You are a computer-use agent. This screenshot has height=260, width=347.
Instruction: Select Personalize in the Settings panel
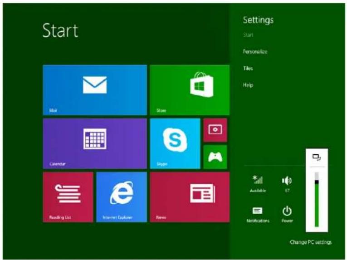point(255,52)
